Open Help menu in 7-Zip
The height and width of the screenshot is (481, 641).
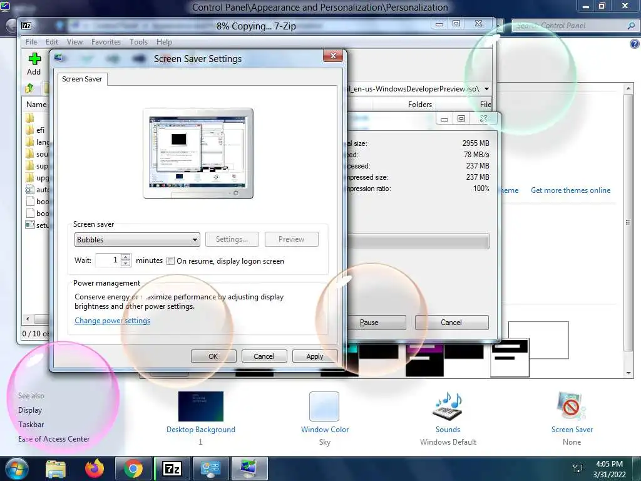click(x=164, y=42)
